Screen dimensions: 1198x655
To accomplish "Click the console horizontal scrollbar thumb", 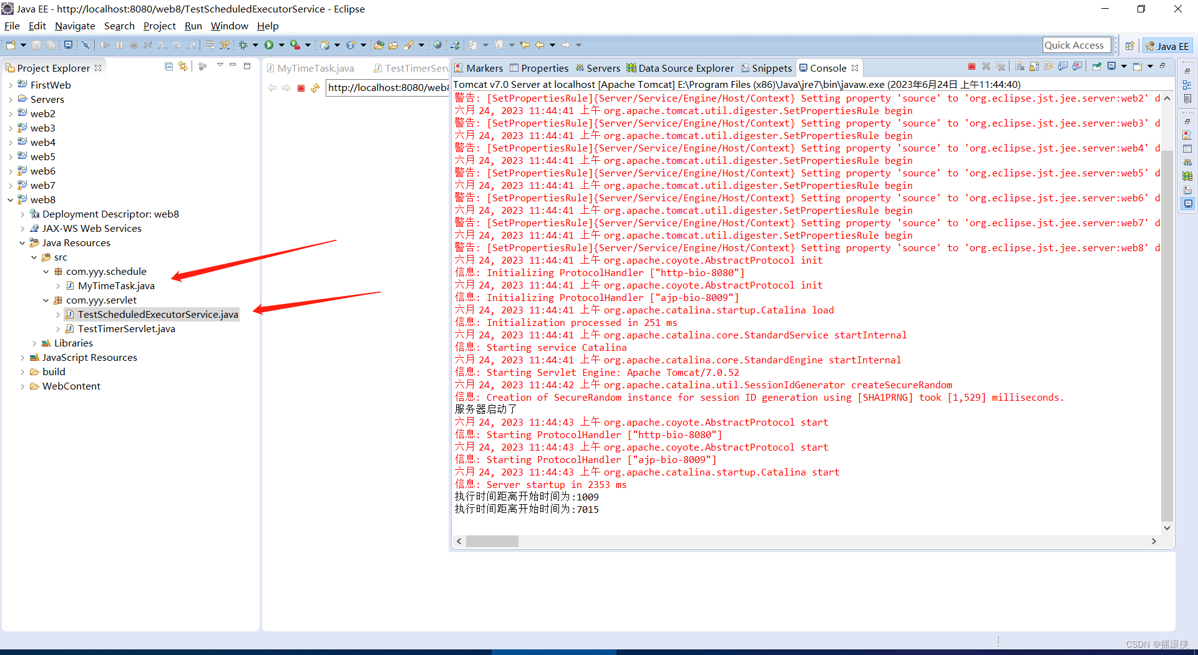I will point(492,542).
